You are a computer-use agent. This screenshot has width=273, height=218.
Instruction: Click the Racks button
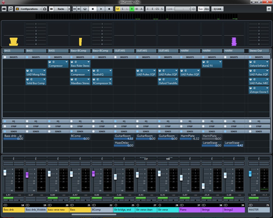[61, 9]
